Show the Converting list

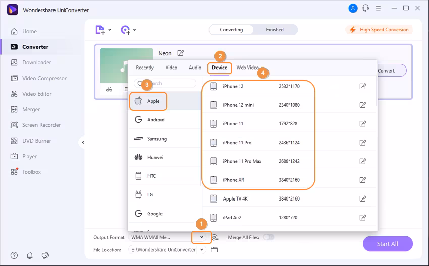(x=231, y=30)
